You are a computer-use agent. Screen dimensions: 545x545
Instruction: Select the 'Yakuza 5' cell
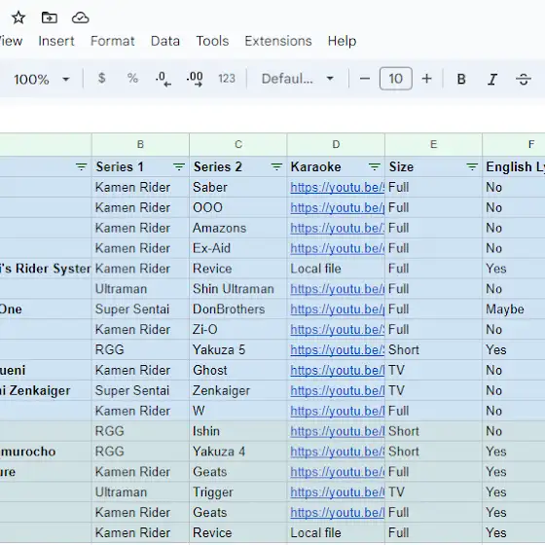pos(238,350)
